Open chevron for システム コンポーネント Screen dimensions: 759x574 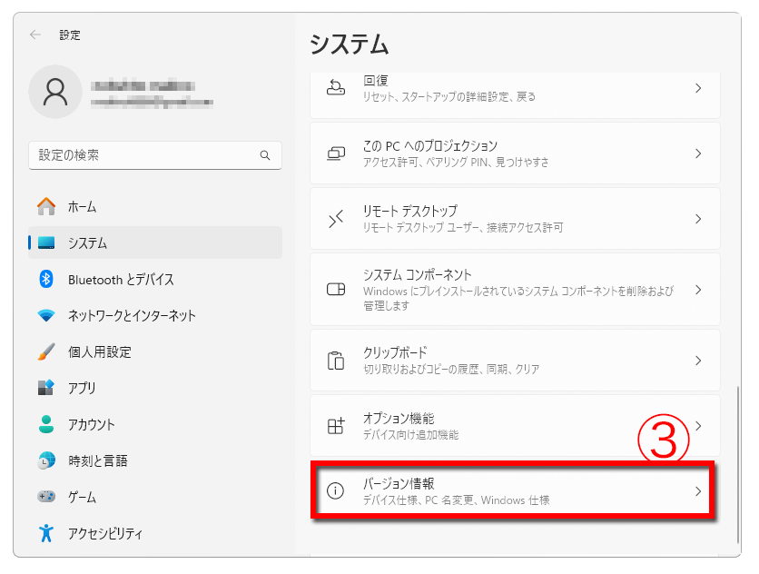[x=697, y=290]
